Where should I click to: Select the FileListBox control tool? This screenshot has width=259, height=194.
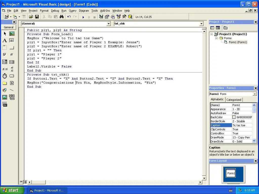coord(12,83)
